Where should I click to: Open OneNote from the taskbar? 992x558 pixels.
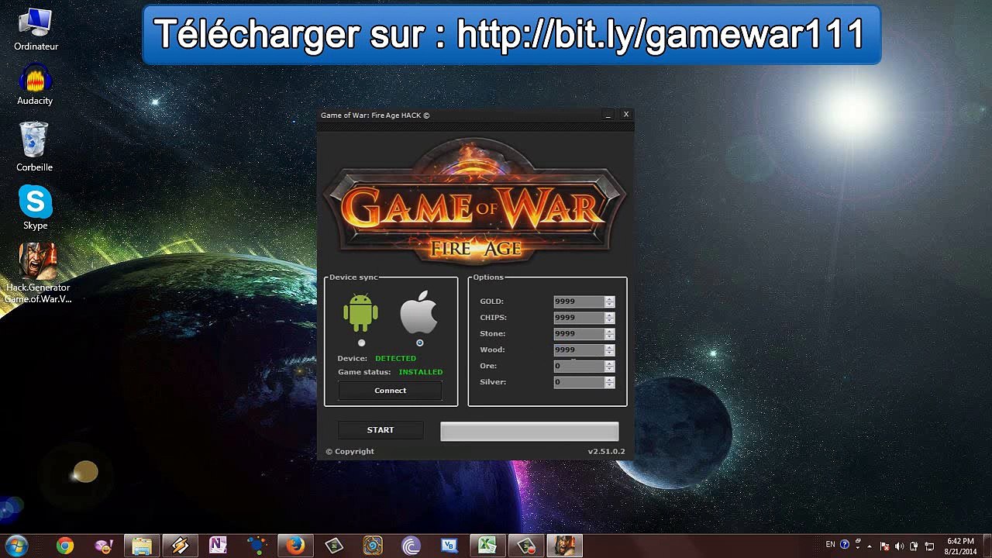219,546
